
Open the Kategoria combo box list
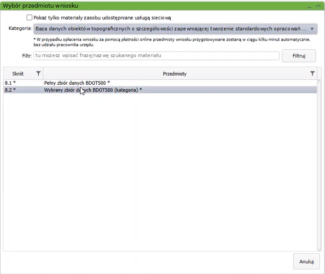tap(170, 29)
